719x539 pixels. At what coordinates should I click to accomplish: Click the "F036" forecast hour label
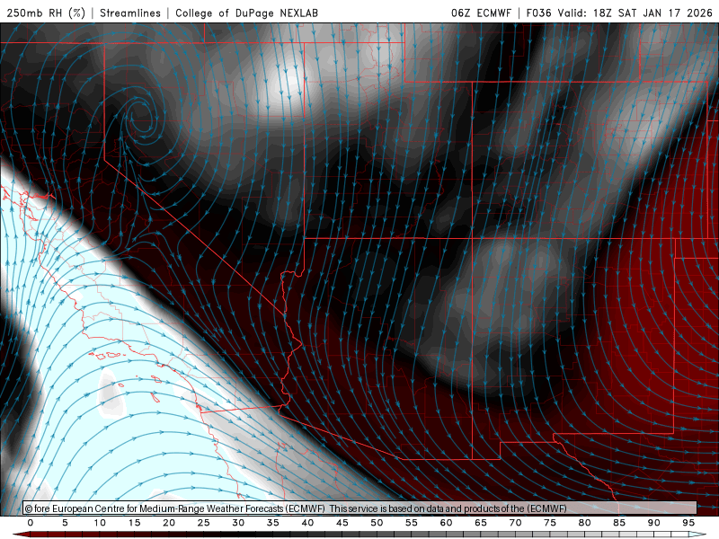538,13
